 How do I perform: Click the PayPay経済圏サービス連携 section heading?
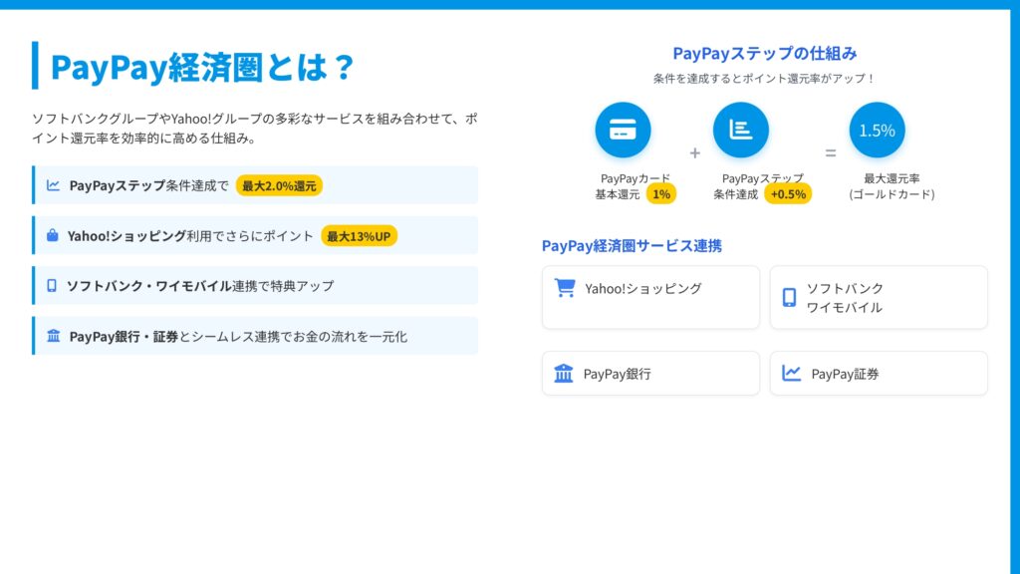[632, 245]
